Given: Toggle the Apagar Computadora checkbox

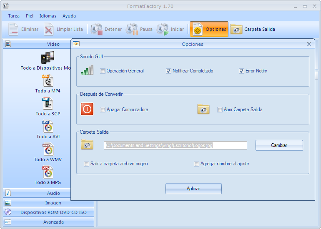Looking at the screenshot, I should (103, 110).
